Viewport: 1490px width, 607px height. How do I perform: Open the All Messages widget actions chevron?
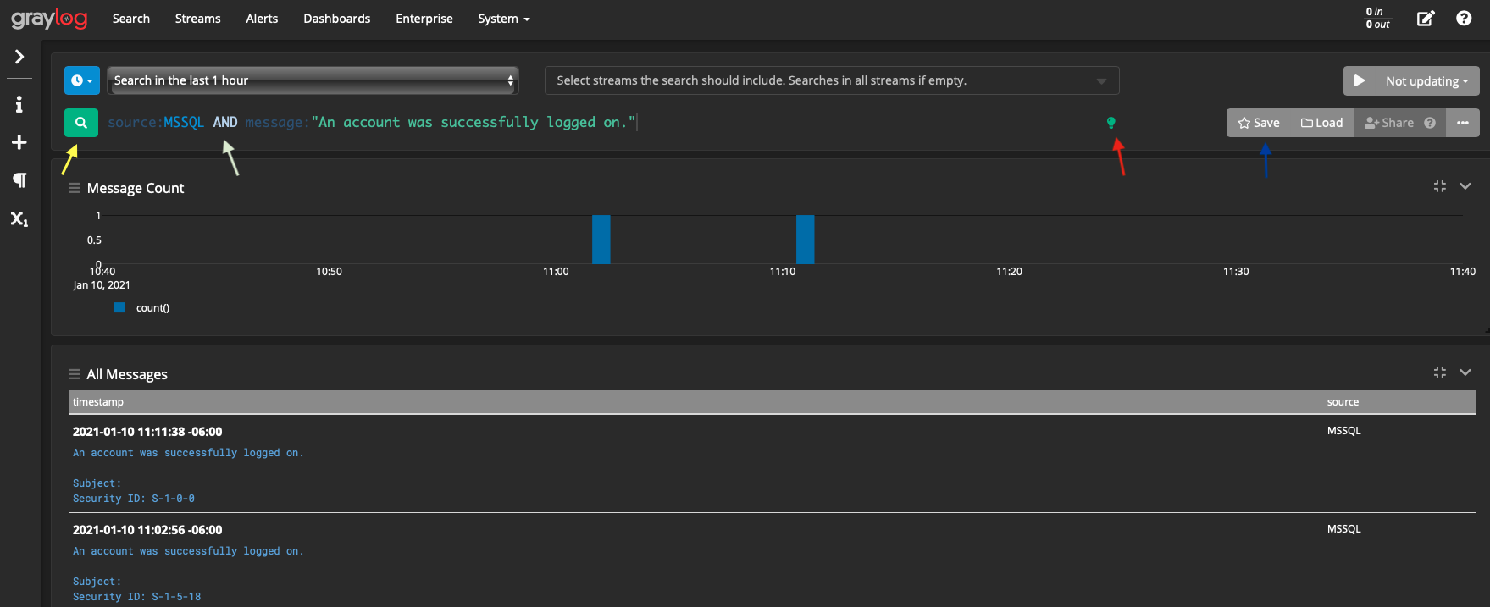click(x=1465, y=372)
